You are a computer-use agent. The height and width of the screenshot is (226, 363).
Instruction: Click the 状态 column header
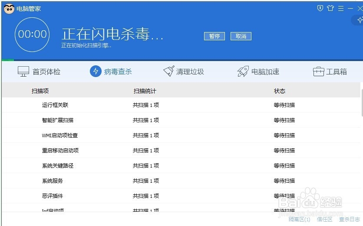280,91
